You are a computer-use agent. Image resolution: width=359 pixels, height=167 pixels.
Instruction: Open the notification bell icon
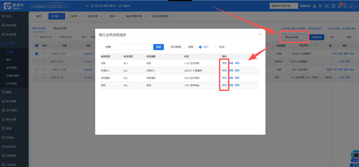[339, 6]
